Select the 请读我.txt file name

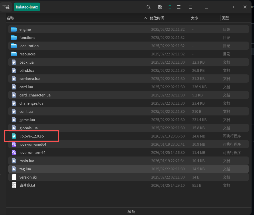pyautogui.click(x=27, y=185)
